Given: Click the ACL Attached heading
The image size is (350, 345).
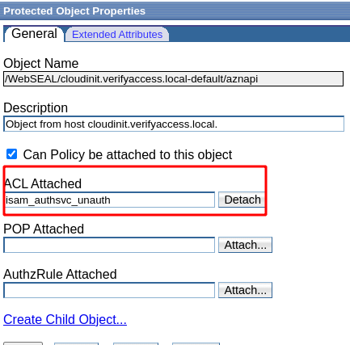Looking at the screenshot, I should tap(43, 183).
